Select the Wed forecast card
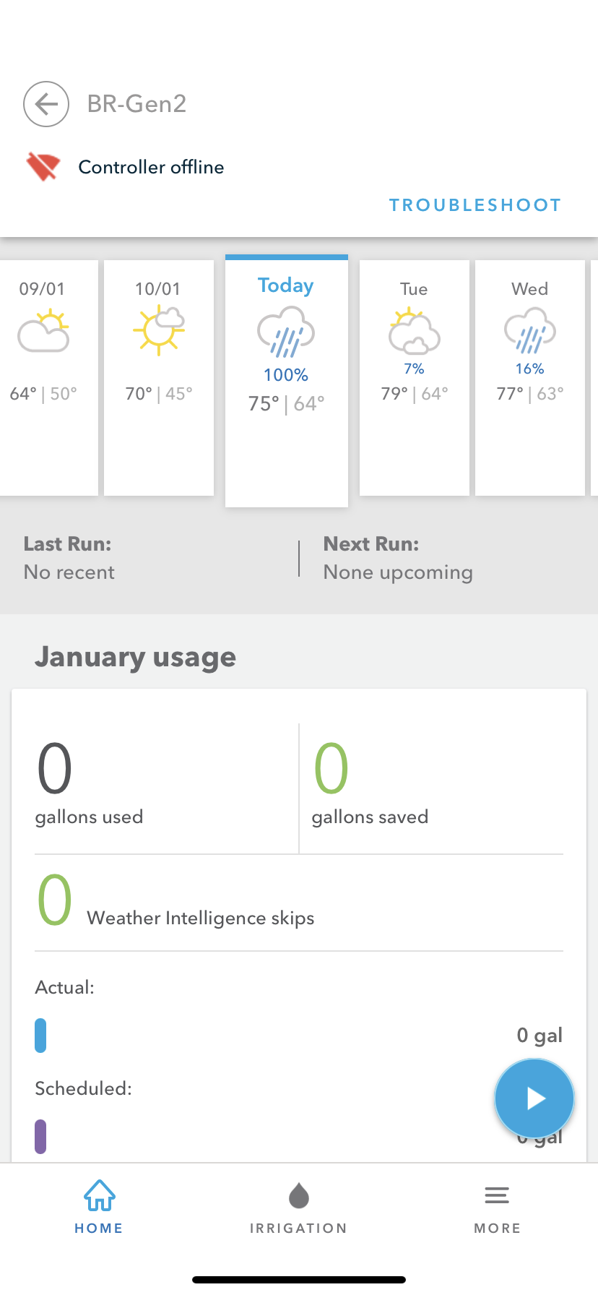Screen dimensions: 598x1295 (x=529, y=378)
